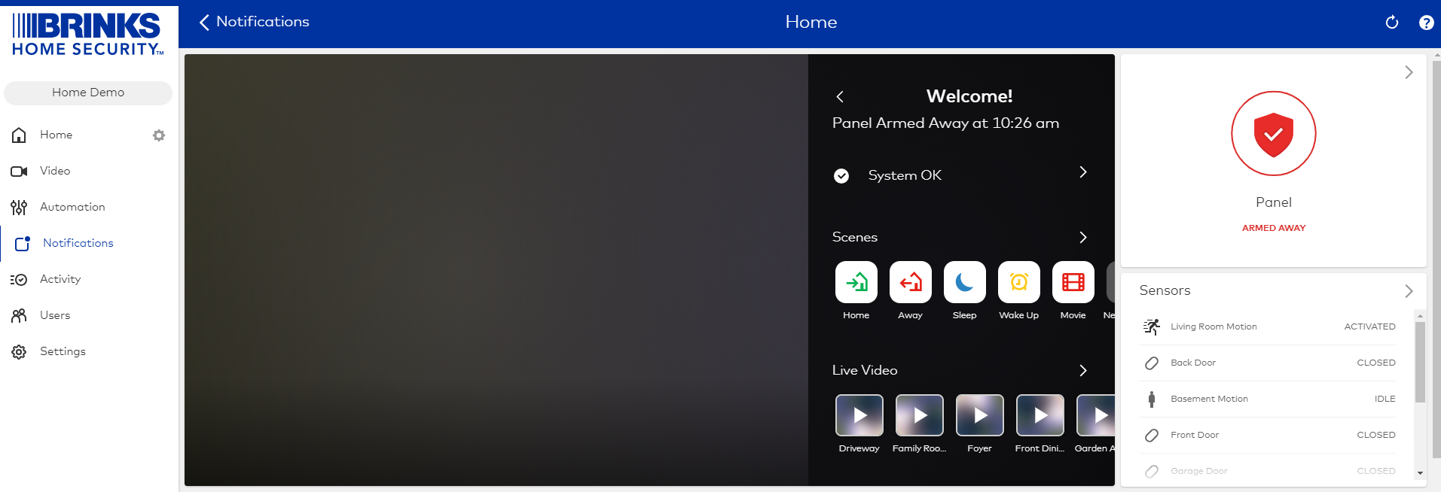Activate the Away scene
Screen dimensions: 1441x492
[x=911, y=282]
